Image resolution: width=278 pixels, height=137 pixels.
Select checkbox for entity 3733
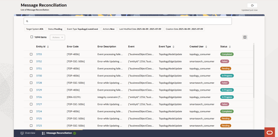(31, 54)
